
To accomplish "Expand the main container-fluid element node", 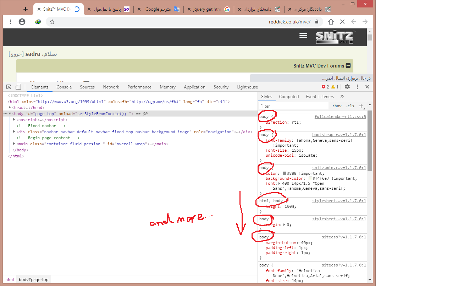I will pyautogui.click(x=14, y=144).
